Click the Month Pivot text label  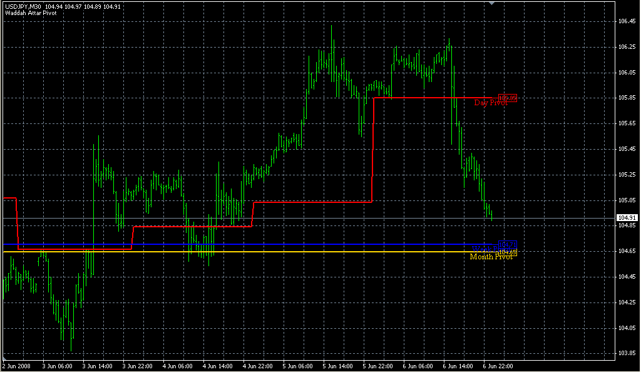point(491,257)
